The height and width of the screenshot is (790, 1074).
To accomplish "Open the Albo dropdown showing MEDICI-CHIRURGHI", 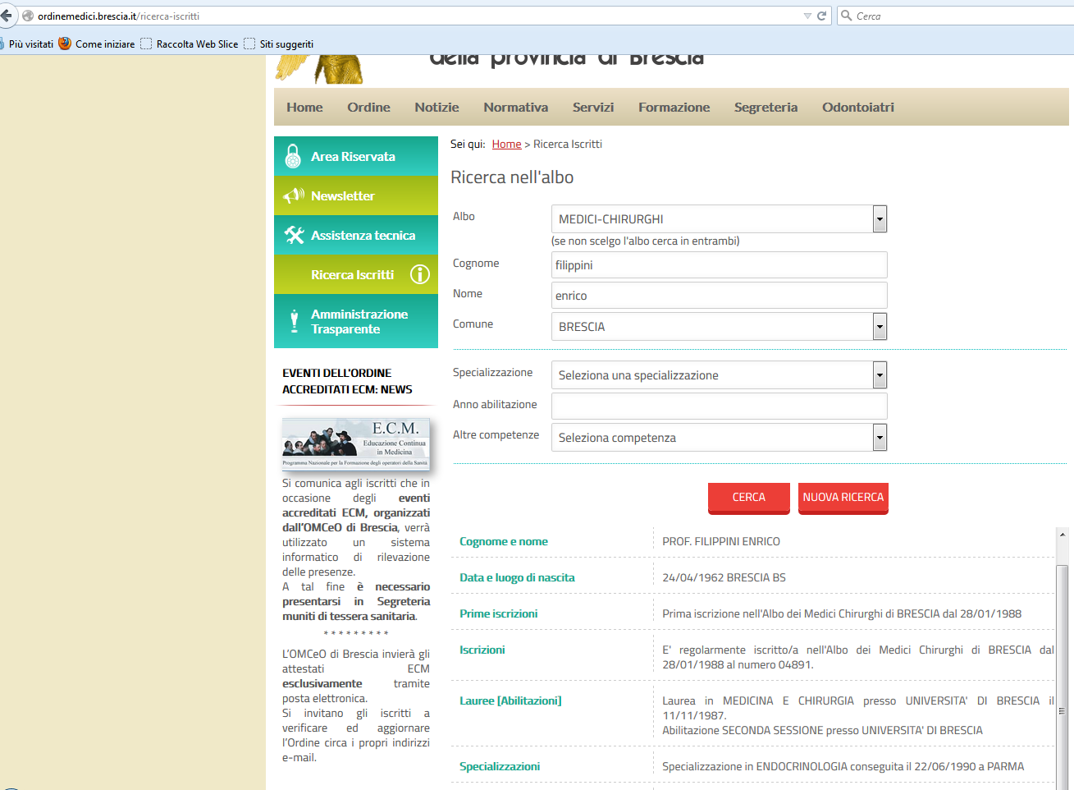I will tap(720, 218).
